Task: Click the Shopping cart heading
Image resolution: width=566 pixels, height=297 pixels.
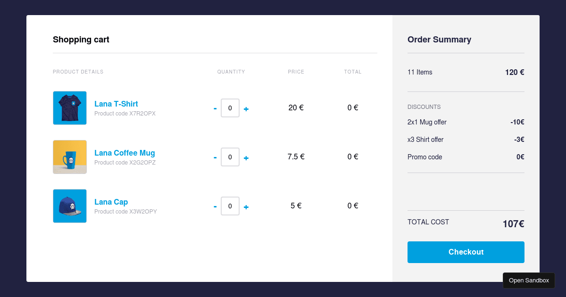Action: pos(81,40)
